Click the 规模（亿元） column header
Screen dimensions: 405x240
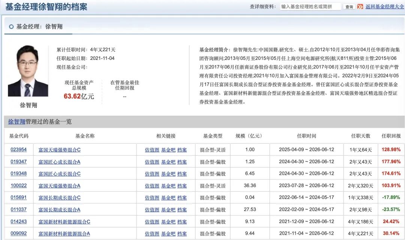point(250,136)
